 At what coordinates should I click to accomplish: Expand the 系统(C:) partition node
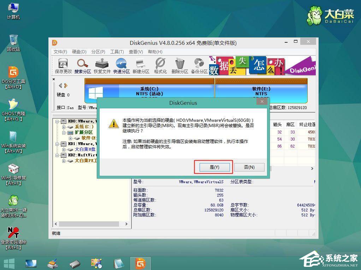[x=64, y=127]
